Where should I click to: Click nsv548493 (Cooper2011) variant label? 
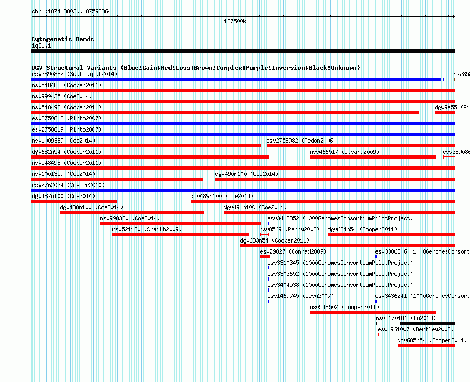[67, 107]
